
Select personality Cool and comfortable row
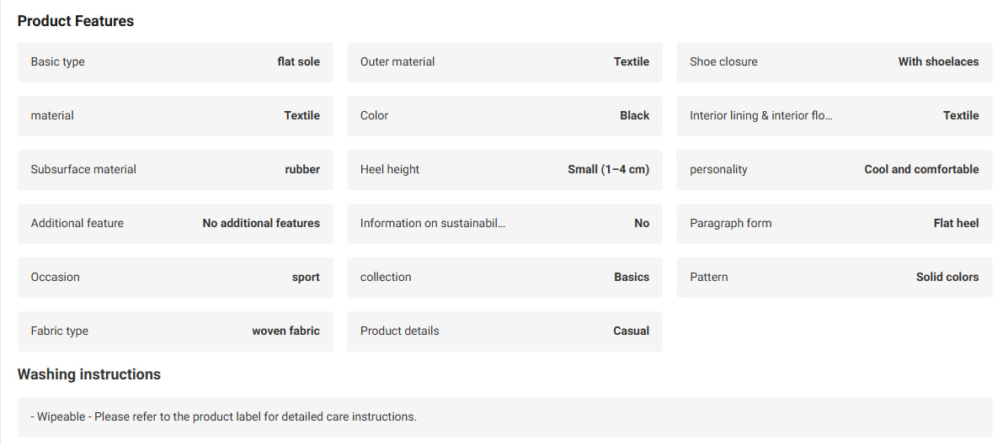tap(835, 170)
